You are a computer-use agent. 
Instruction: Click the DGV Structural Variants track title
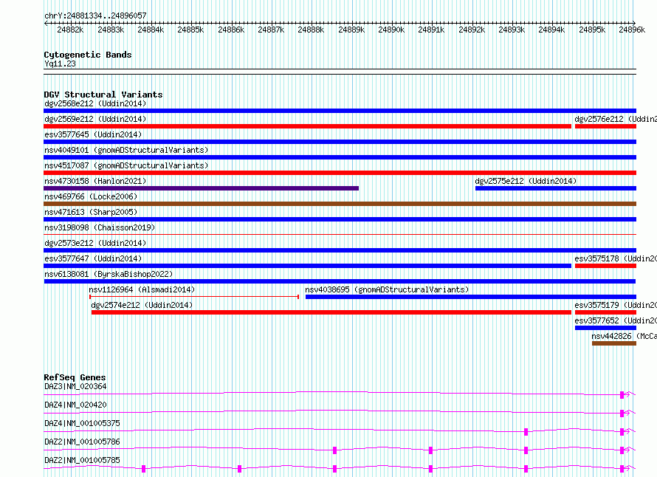point(103,95)
